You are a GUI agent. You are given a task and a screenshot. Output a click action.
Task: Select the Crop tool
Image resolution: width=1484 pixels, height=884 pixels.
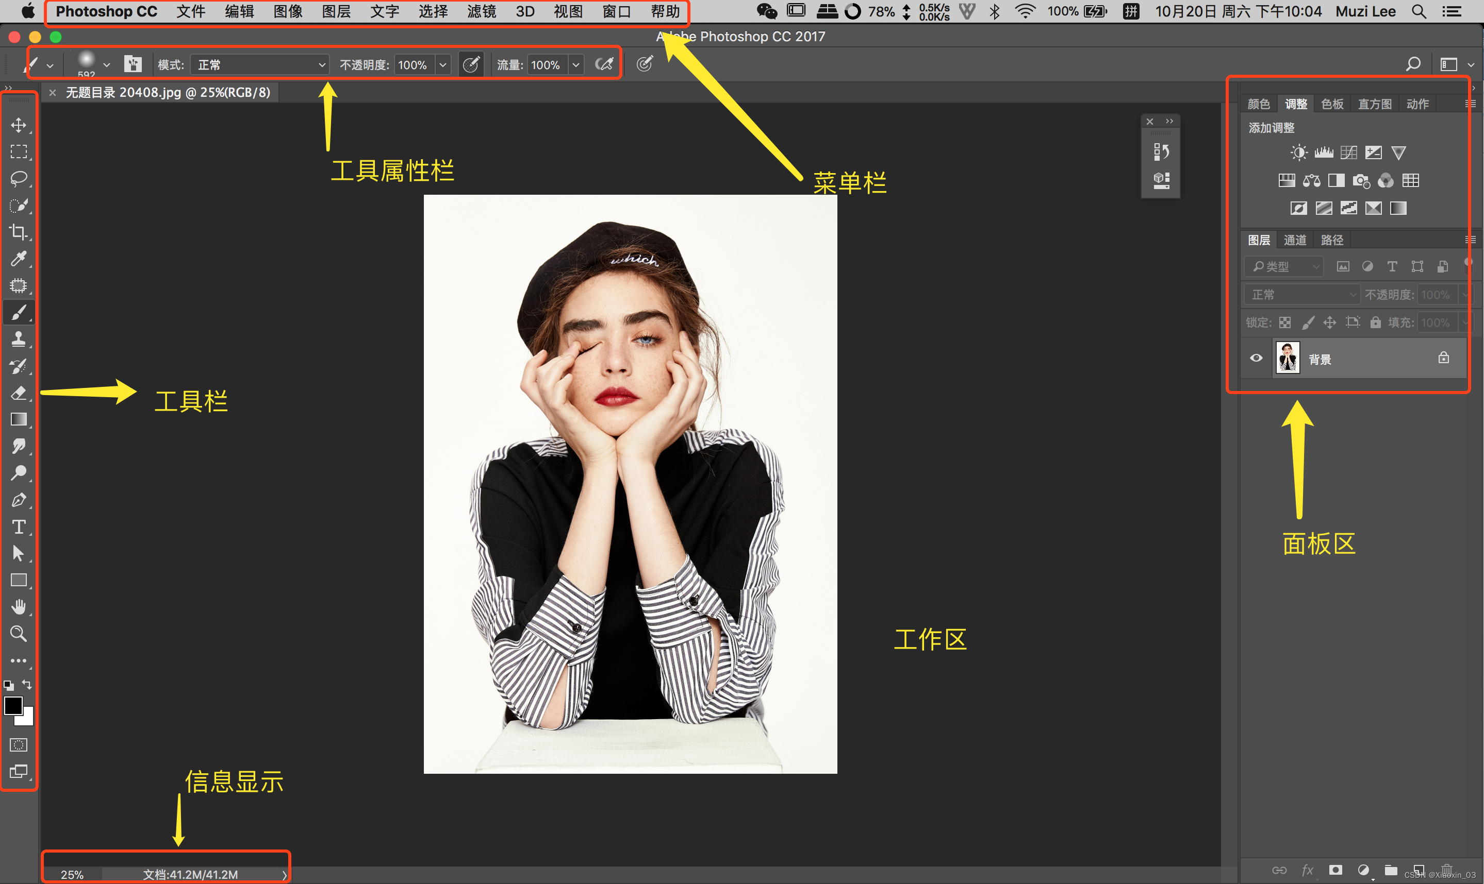click(19, 232)
